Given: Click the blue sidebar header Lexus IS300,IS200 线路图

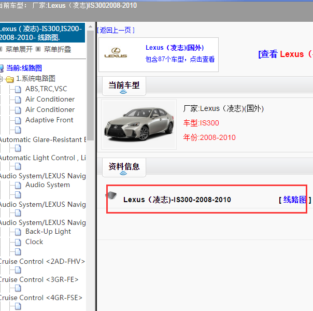Looking at the screenshot, I should 42,33.
